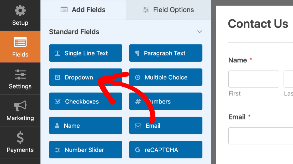Open the Payments dollar icon in sidebar
293x164 pixels.
click(x=20, y=138)
